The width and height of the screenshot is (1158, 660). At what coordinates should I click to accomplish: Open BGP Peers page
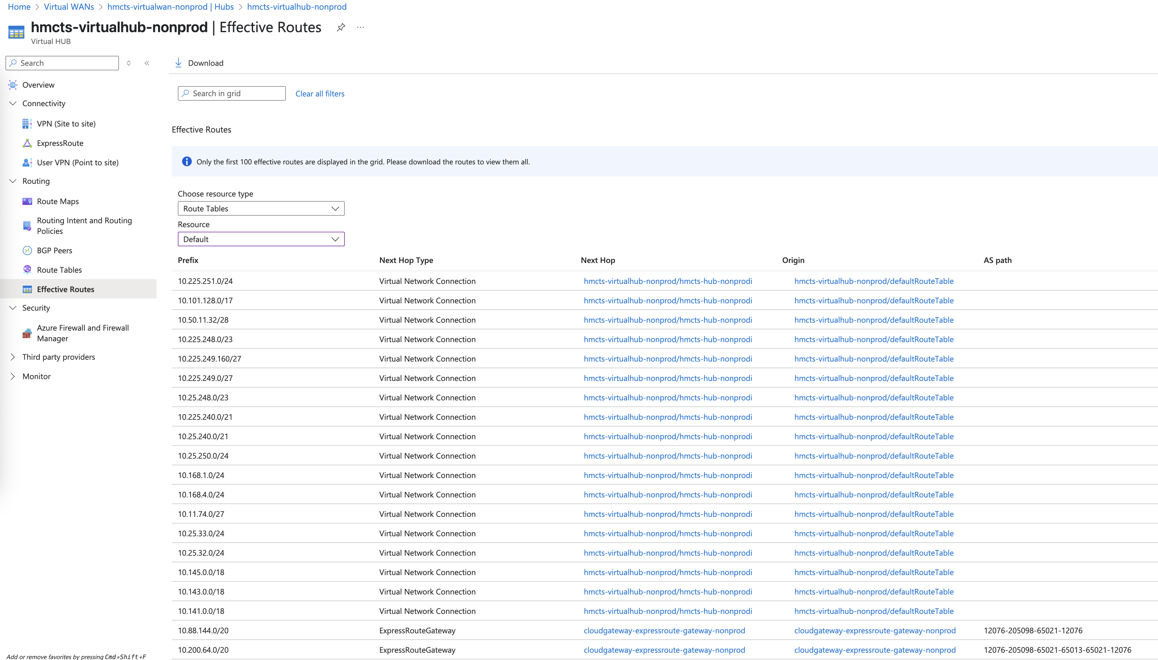coord(54,251)
